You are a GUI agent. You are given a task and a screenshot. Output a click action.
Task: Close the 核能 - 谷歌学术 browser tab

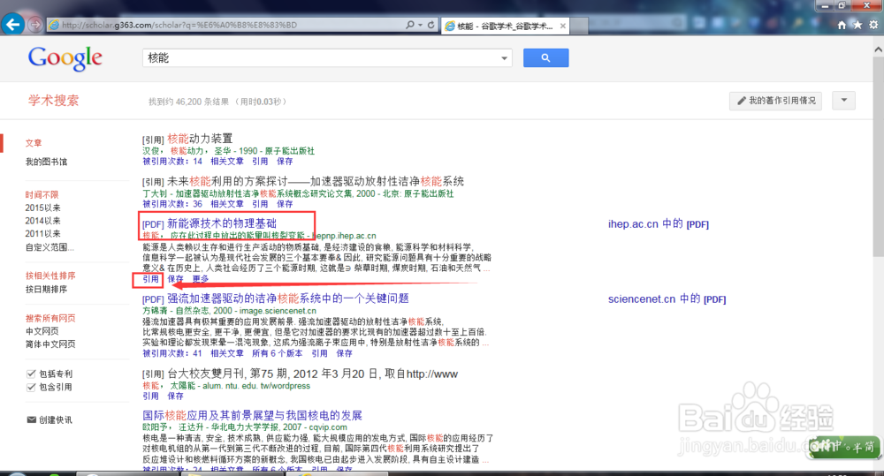click(562, 26)
